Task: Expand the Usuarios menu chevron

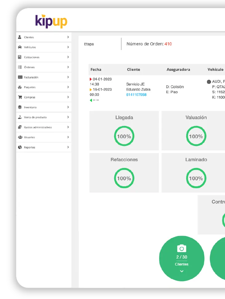Action: [68, 137]
